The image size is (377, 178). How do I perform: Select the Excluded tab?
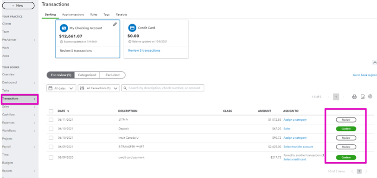113,75
